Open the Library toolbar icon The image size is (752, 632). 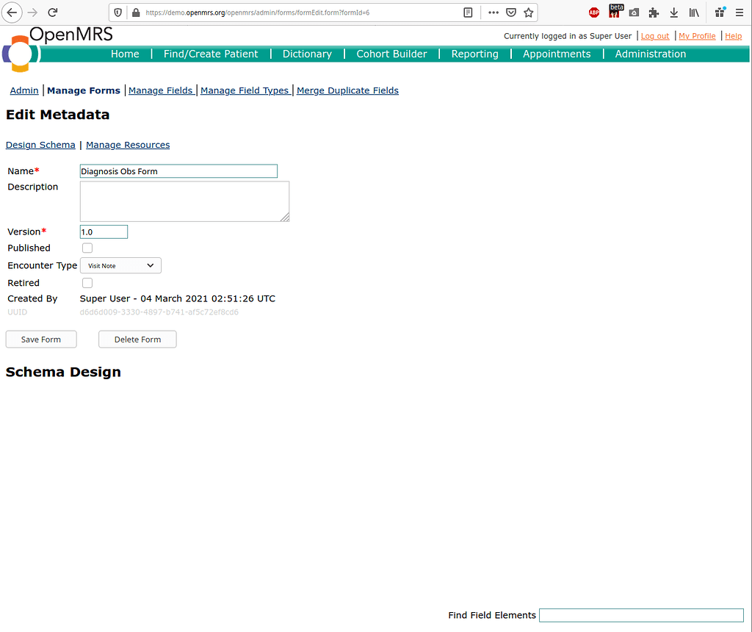pyautogui.click(x=694, y=12)
